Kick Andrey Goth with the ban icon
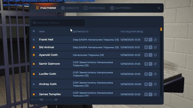Viewport: 193px width, 108px height. 155,84
